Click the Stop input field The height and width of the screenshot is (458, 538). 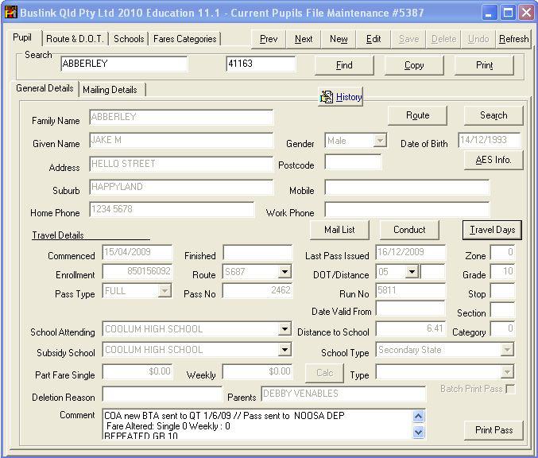tap(502, 291)
